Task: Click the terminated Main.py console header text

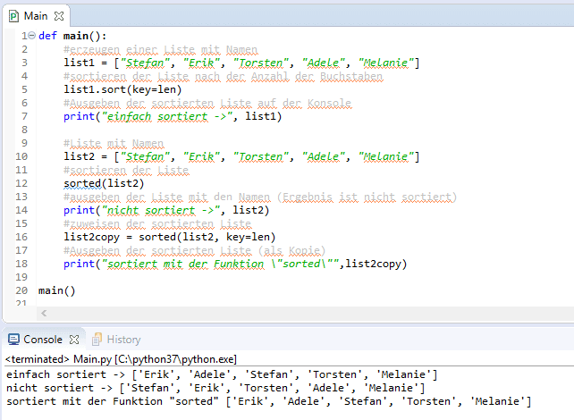Action: coord(122,359)
